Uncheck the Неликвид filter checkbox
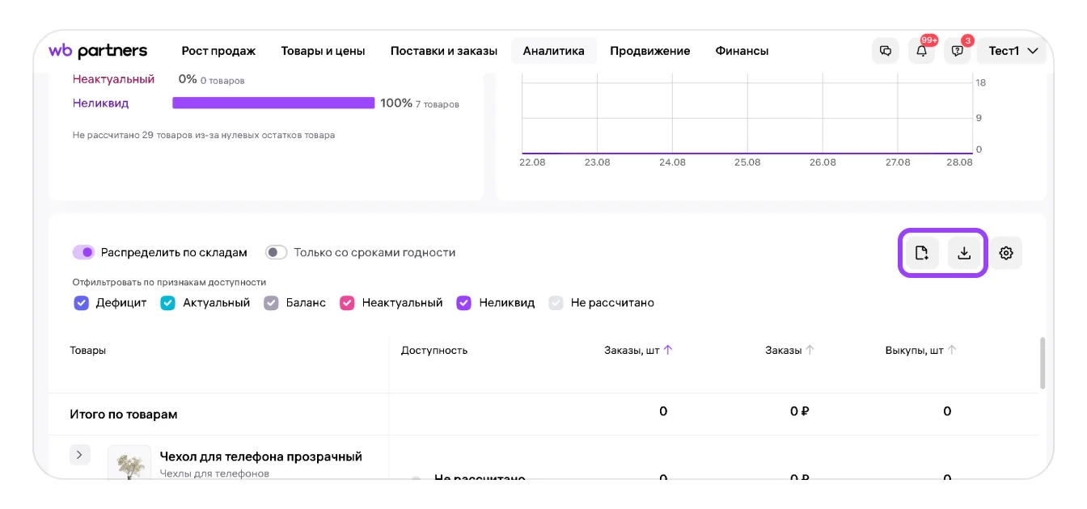The height and width of the screenshot is (509, 1087). click(x=464, y=303)
